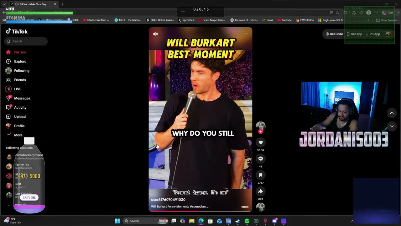
Task: Skip to the next video
Action: point(392,126)
